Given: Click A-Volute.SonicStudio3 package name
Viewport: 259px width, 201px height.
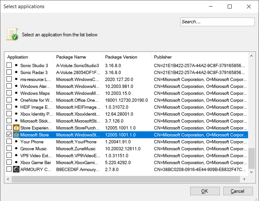Looking at the screenshot, I should click(x=78, y=65).
